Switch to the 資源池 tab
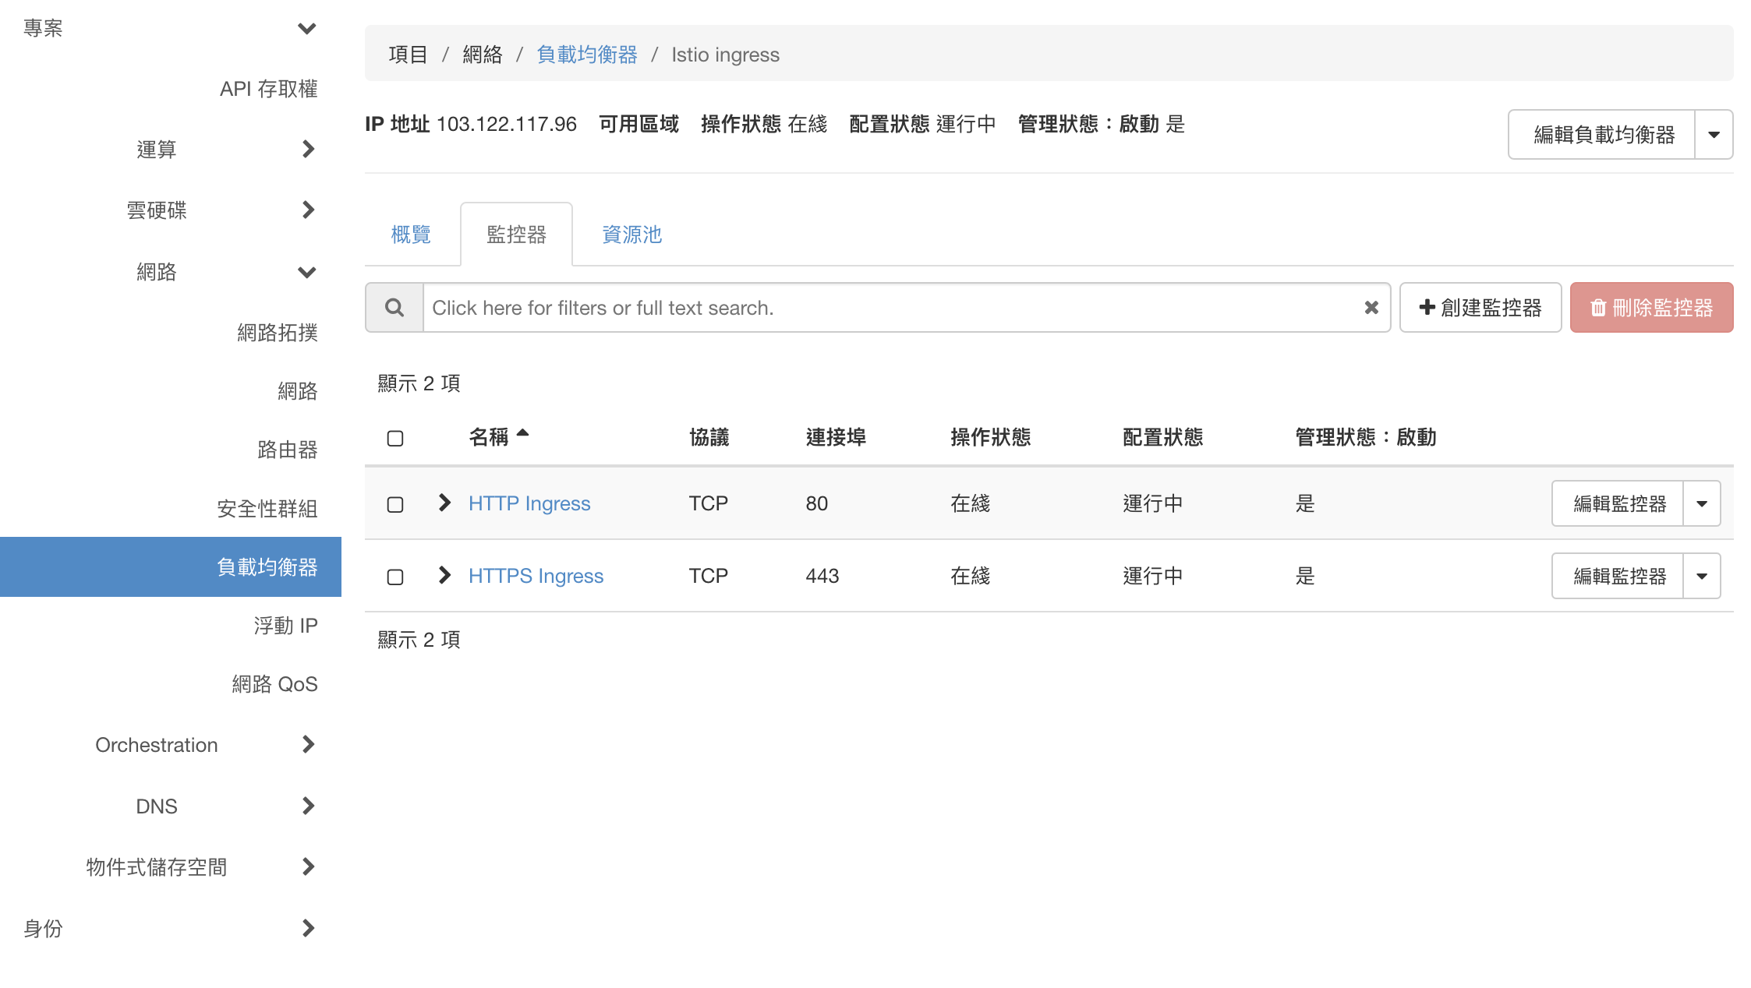Image resolution: width=1751 pixels, height=988 pixels. pos(631,235)
